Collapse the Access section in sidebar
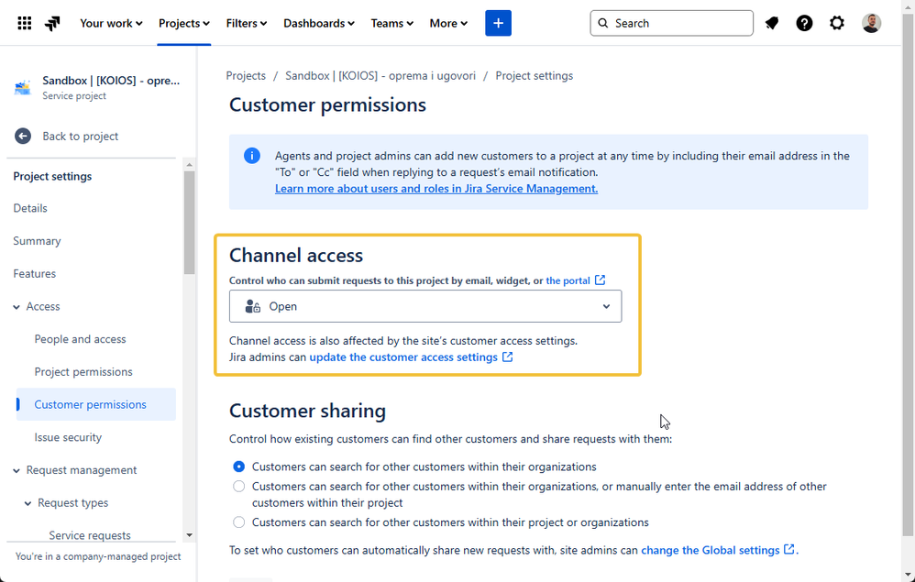This screenshot has width=915, height=582. 17,307
